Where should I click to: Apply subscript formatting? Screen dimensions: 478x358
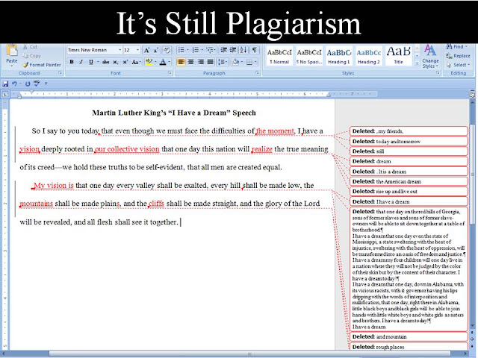pyautogui.click(x=115, y=62)
